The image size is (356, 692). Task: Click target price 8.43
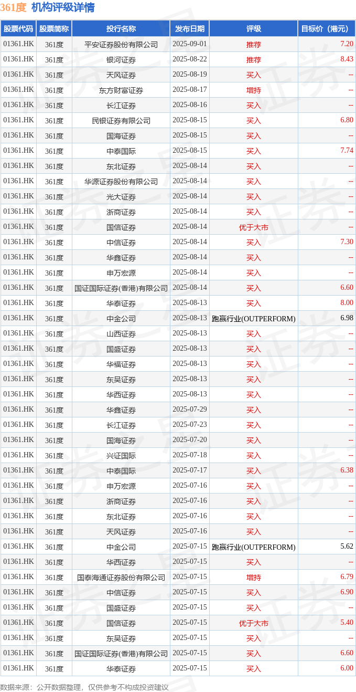click(347, 59)
